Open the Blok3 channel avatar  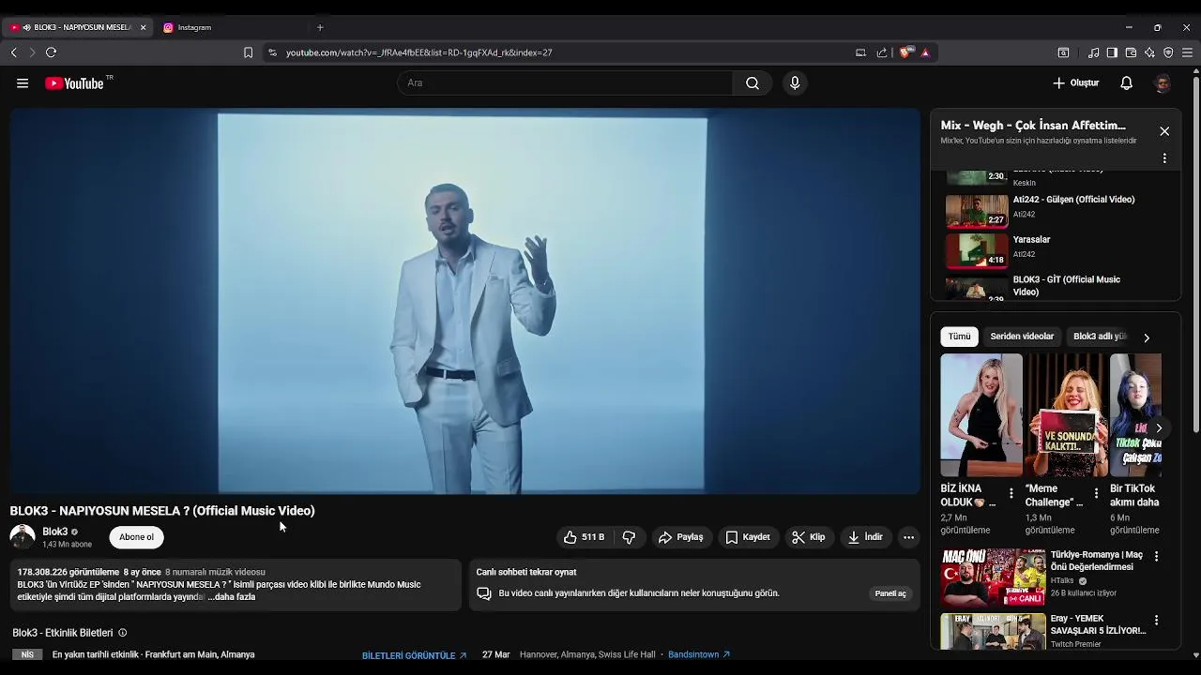(x=23, y=537)
